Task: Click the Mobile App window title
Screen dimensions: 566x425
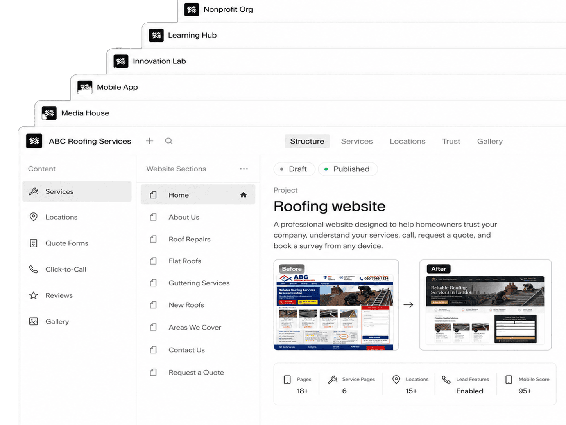Action: [x=117, y=87]
